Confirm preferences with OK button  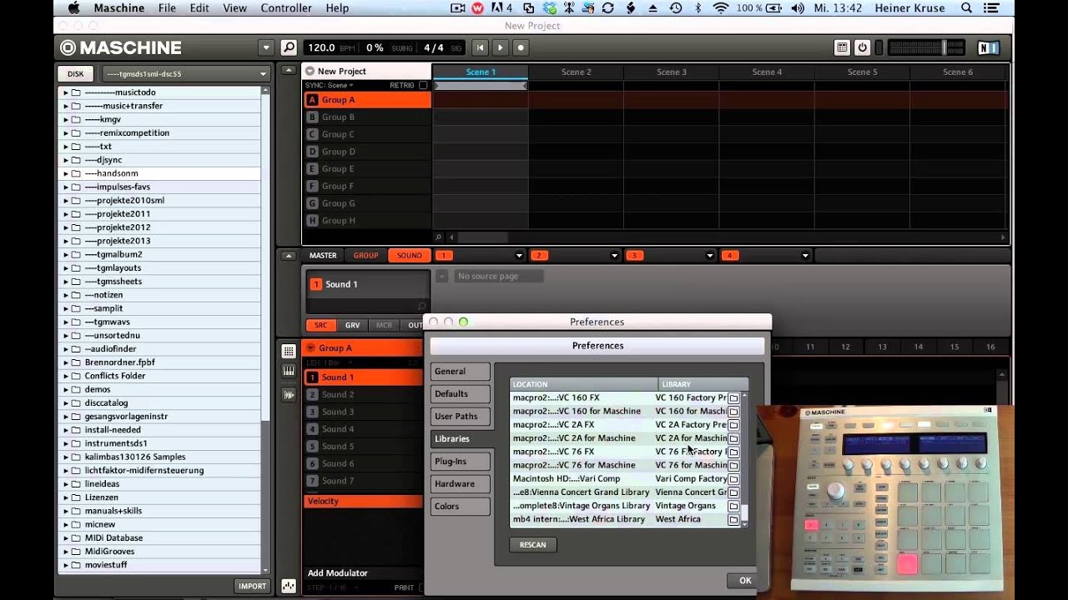pos(745,581)
